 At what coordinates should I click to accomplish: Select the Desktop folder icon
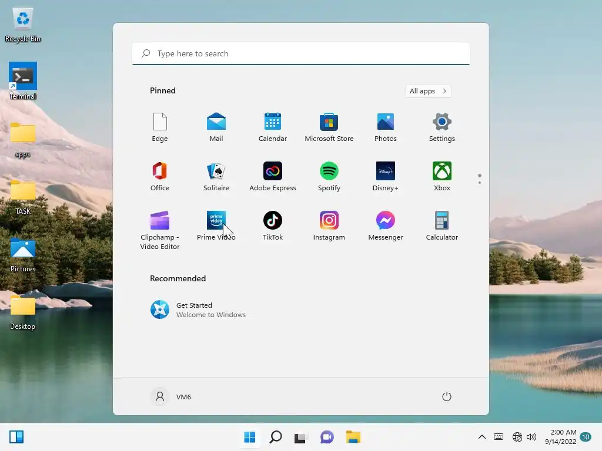click(23, 312)
